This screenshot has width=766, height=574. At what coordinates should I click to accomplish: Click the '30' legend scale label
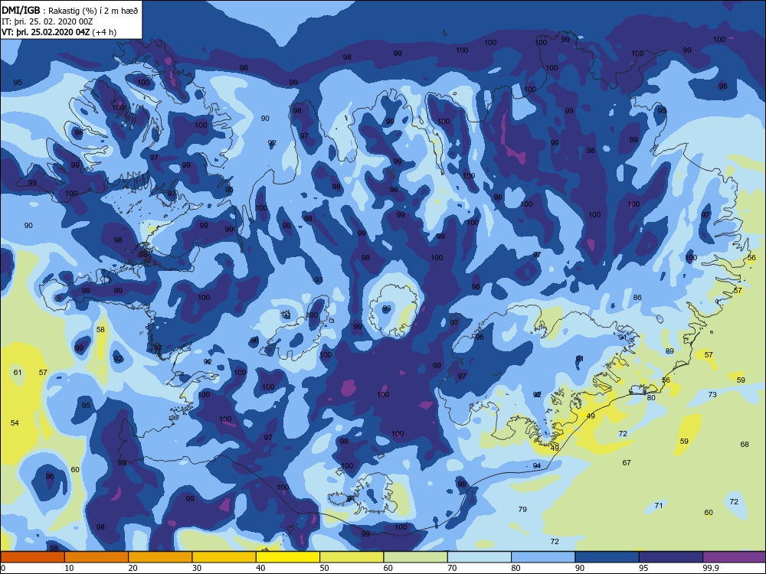point(197,568)
